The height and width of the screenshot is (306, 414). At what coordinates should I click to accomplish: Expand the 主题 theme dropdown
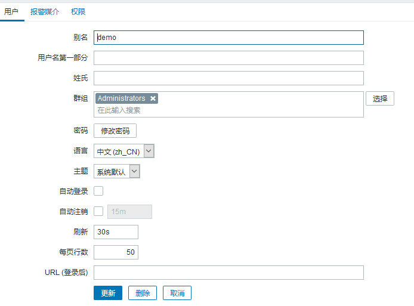pos(117,172)
